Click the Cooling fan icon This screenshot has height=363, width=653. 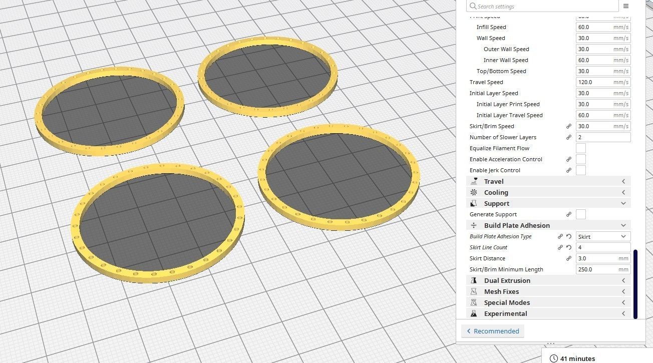(x=474, y=192)
